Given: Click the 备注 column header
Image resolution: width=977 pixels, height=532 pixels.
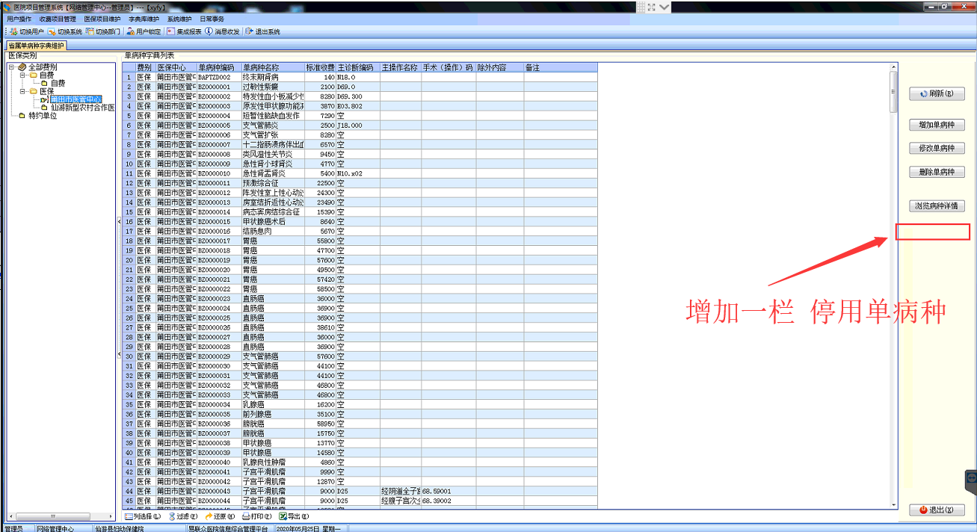Looking at the screenshot, I should tap(561, 67).
